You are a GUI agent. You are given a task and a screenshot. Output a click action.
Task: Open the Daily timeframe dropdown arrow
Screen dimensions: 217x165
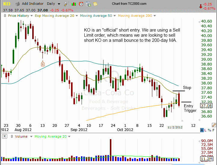(x=59, y=4)
